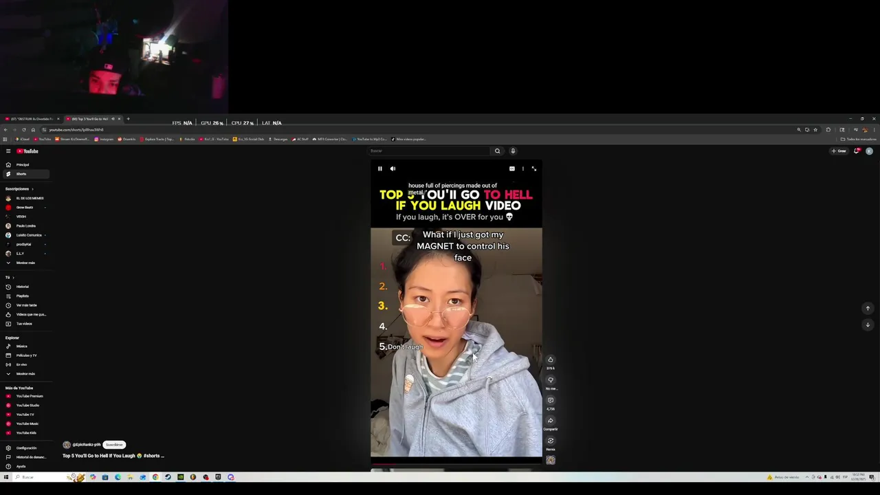Open YouTube Studio link
The width and height of the screenshot is (880, 495).
[x=26, y=406]
